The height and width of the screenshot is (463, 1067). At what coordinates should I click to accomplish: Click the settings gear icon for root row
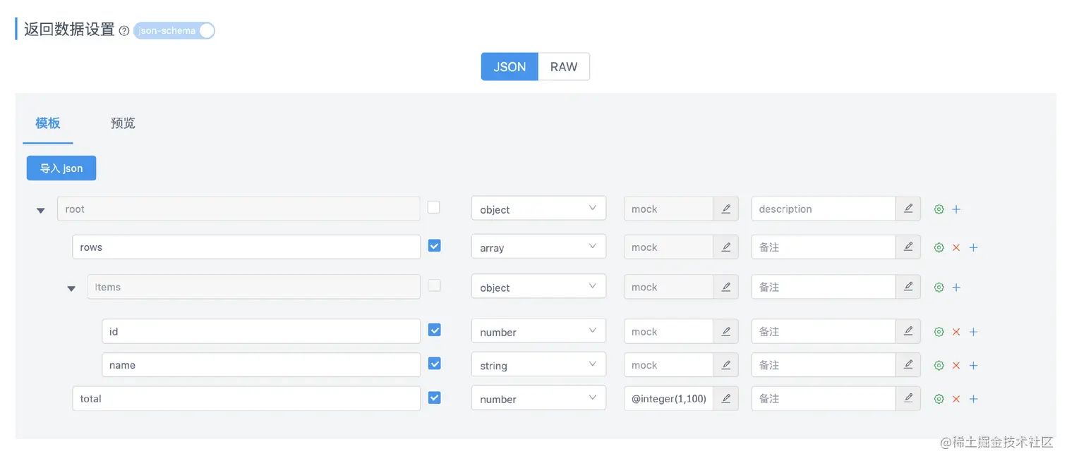939,209
